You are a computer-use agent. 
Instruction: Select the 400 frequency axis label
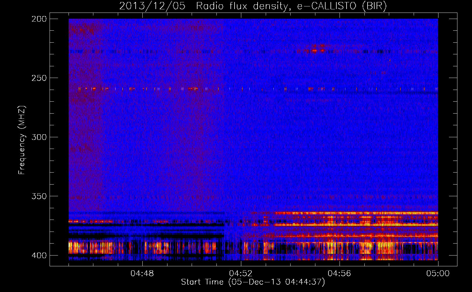click(39, 255)
